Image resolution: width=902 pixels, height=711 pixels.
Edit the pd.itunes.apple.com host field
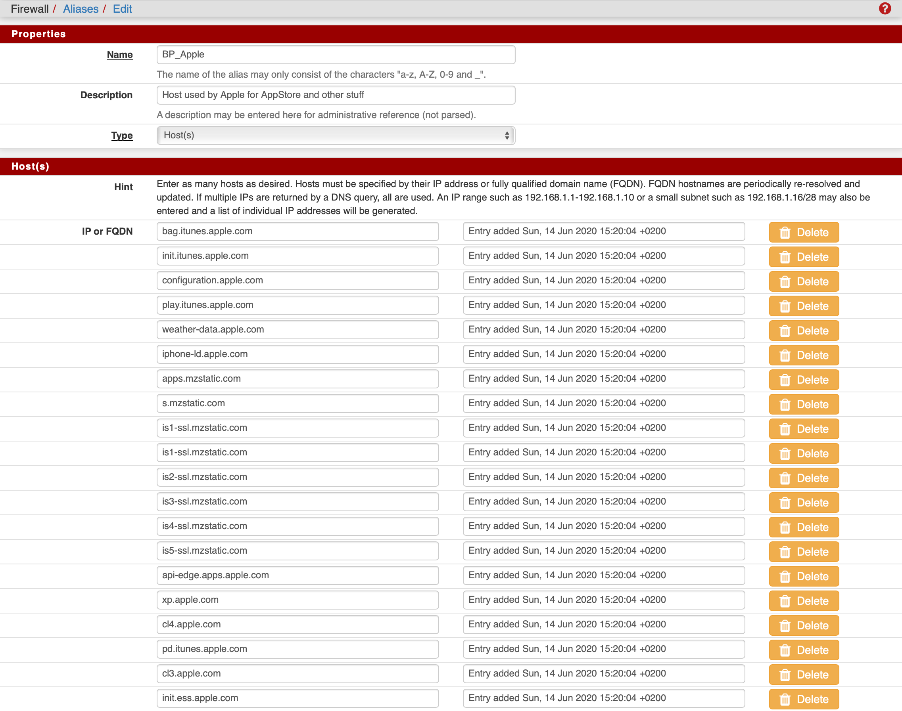297,649
